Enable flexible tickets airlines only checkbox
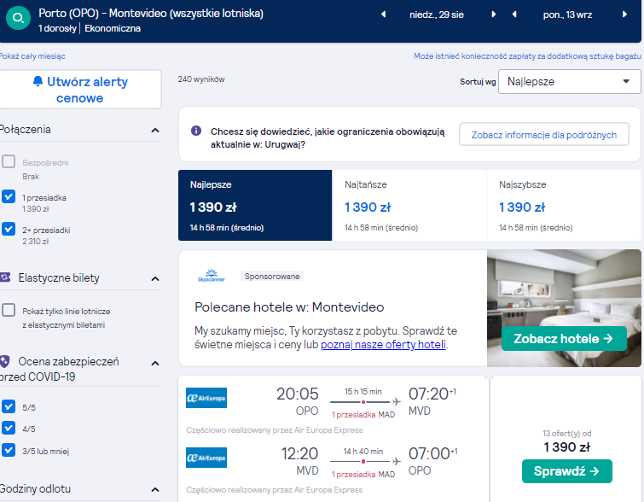 pos(9,310)
